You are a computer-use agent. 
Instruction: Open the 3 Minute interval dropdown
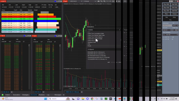click(x=89, y=1)
